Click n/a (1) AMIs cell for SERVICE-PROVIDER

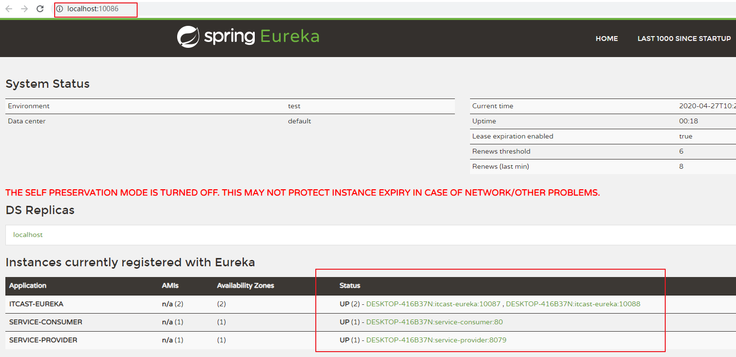(172, 340)
